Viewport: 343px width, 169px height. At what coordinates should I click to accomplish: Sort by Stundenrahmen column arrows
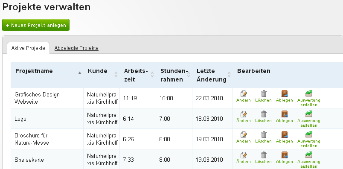(189, 75)
